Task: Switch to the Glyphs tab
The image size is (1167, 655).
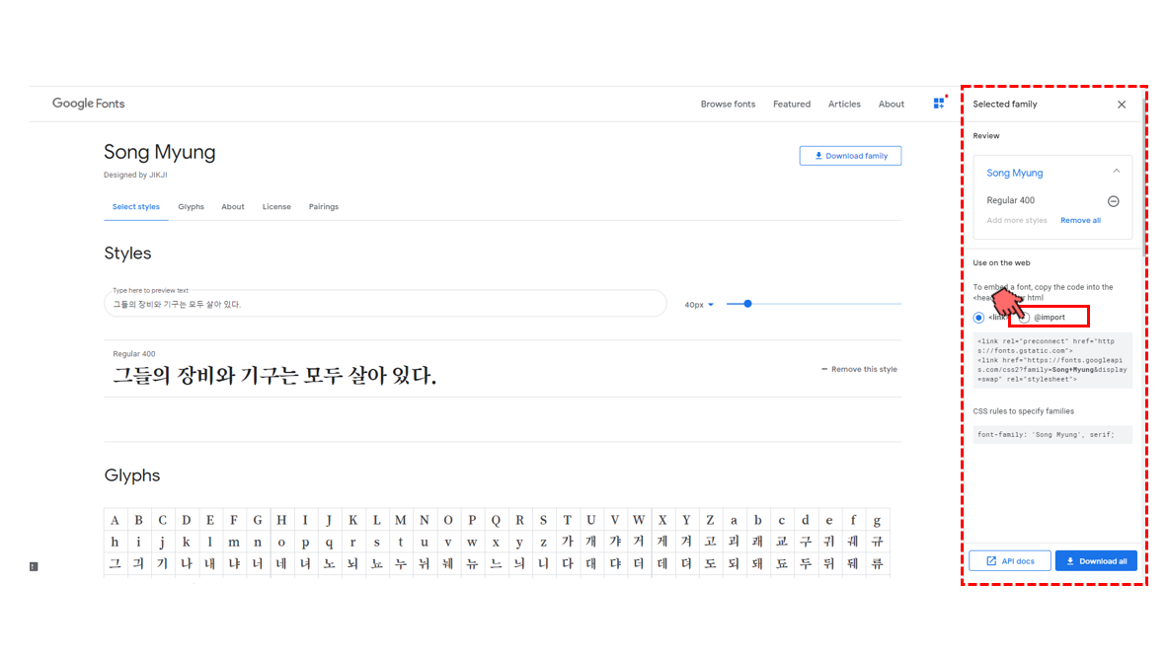Action: (191, 207)
